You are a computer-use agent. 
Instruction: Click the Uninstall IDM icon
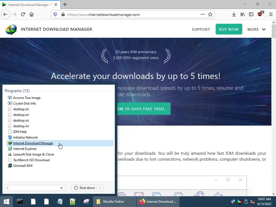coord(10,166)
